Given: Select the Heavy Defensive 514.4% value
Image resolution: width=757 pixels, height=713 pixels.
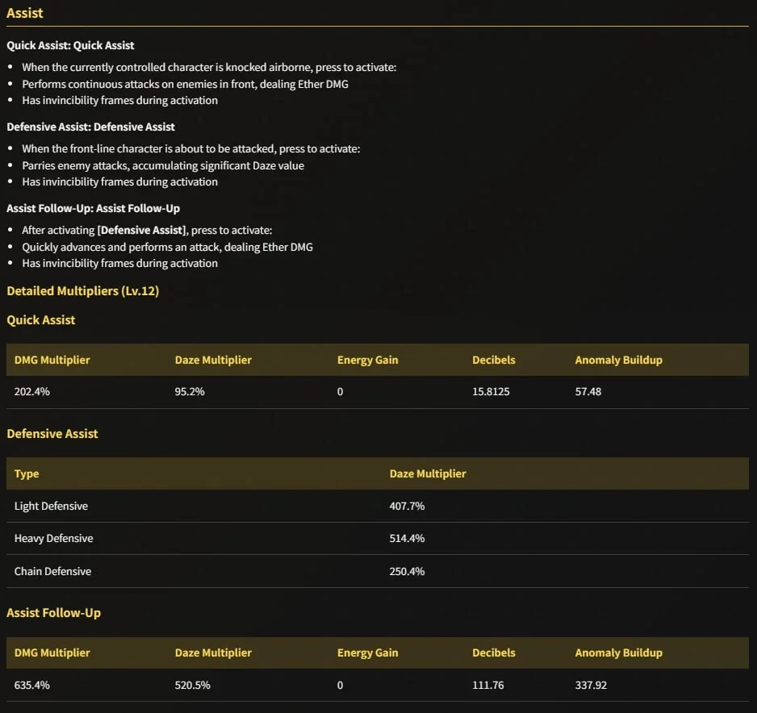Looking at the screenshot, I should click(x=407, y=538).
